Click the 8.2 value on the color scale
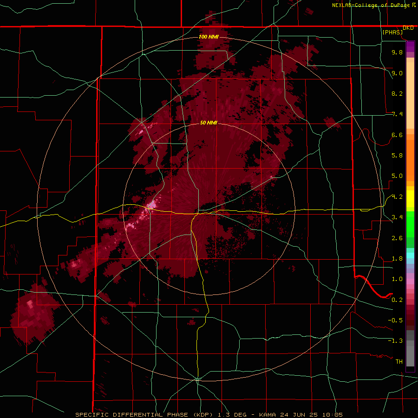 (397, 93)
